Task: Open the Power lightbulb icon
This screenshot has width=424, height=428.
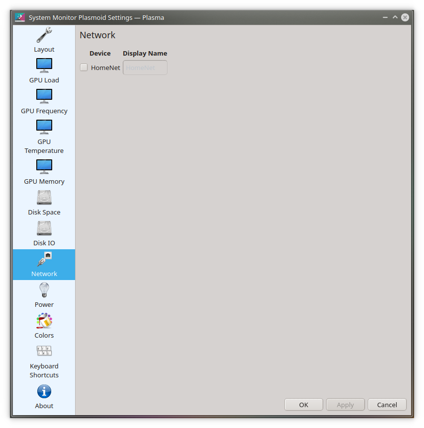Action: pos(44,290)
